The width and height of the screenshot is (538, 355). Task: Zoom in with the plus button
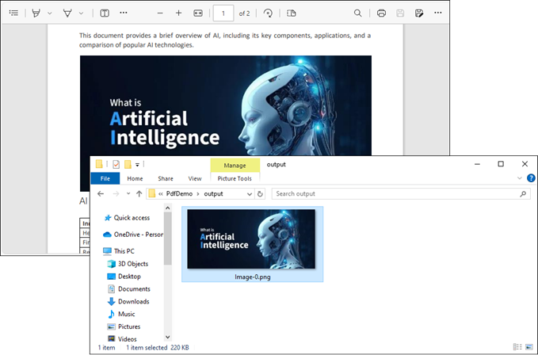pyautogui.click(x=178, y=13)
